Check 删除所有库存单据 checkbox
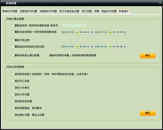This screenshot has width=163, height=130. tap(48, 55)
